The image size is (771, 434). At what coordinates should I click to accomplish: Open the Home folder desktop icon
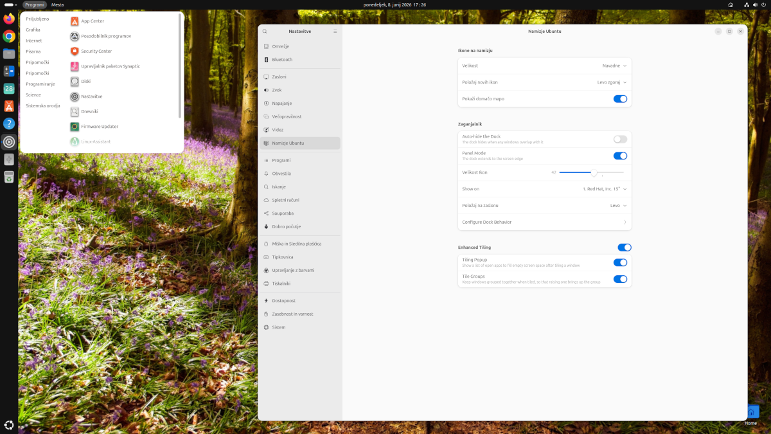coord(751,415)
